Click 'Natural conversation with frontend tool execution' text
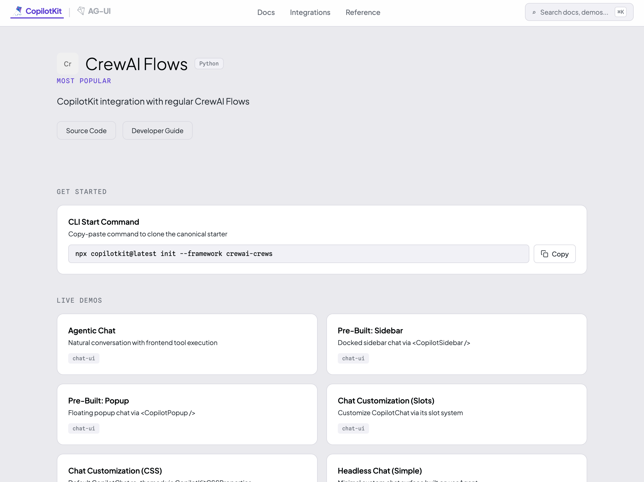The height and width of the screenshot is (482, 644). click(143, 343)
